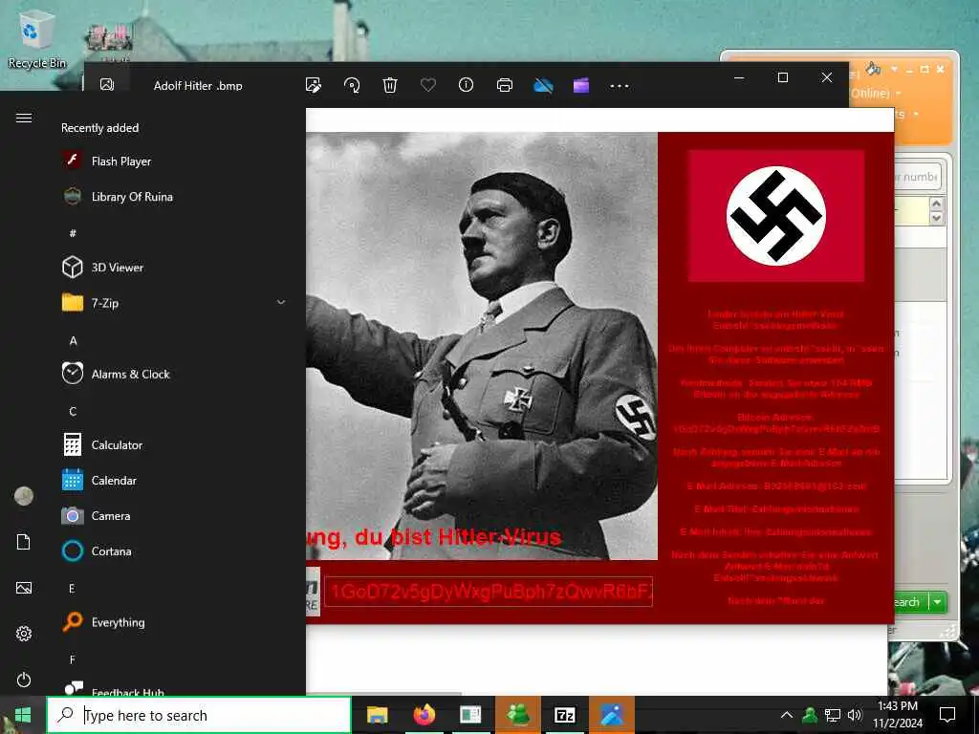Click the Power button in Start menu
This screenshot has width=979, height=734.
pyautogui.click(x=24, y=680)
